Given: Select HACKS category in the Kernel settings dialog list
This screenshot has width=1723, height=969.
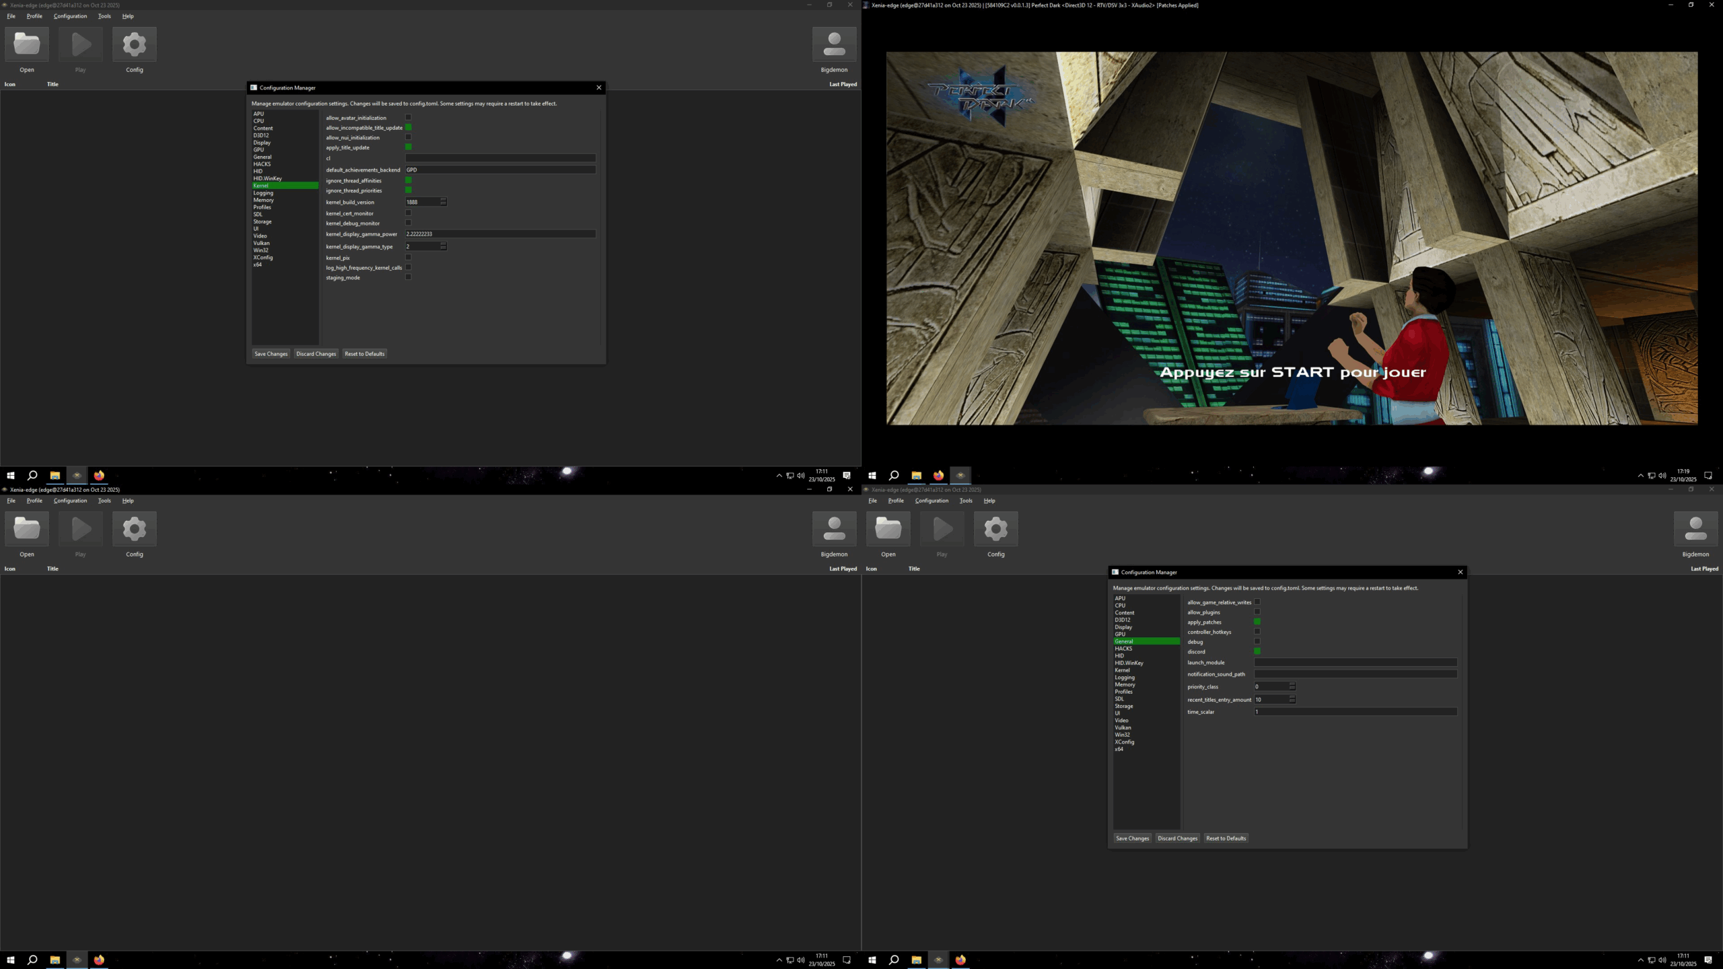Looking at the screenshot, I should 262,164.
